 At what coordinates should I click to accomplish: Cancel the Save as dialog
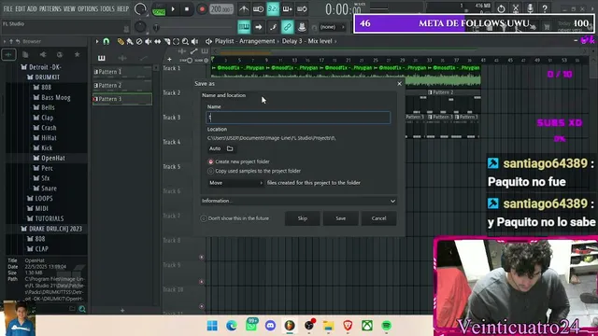point(378,218)
